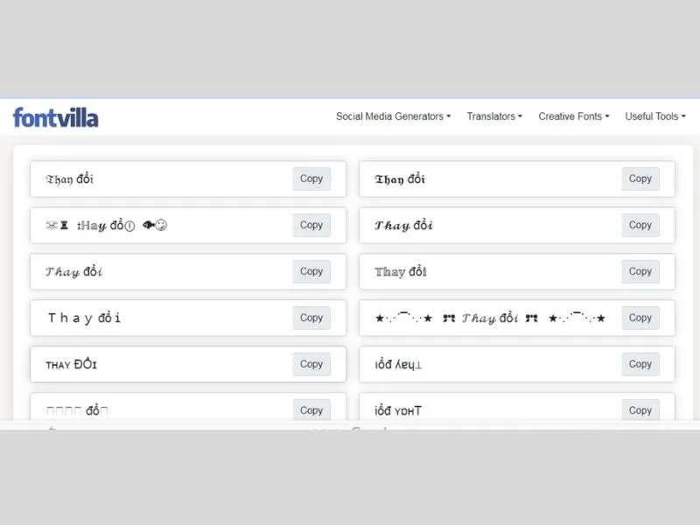This screenshot has height=525, width=700.
Task: Copy the small caps THAY ĐỔI text
Action: click(x=311, y=364)
